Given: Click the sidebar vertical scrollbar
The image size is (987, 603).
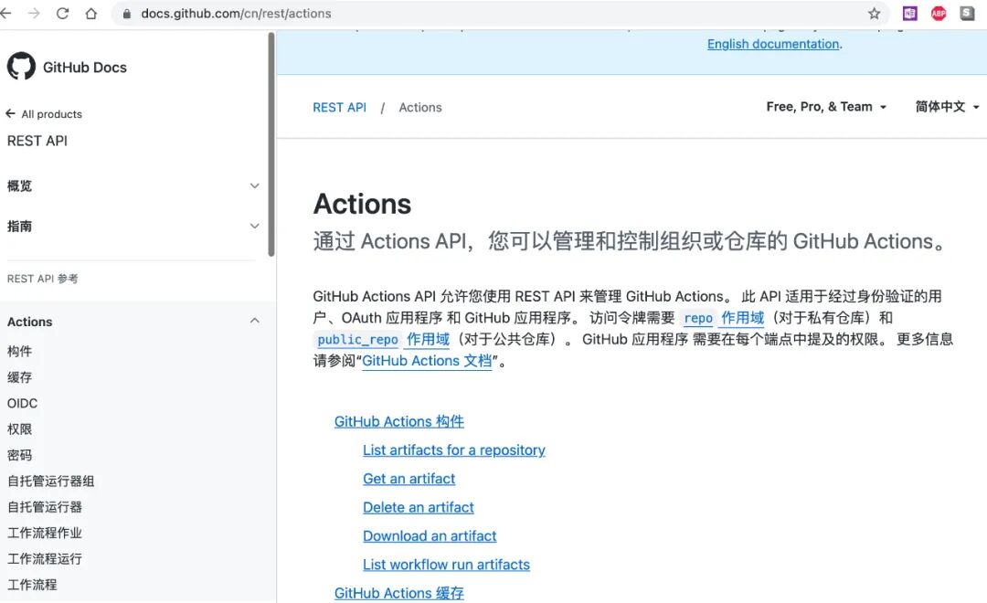Looking at the screenshot, I should pyautogui.click(x=271, y=144).
